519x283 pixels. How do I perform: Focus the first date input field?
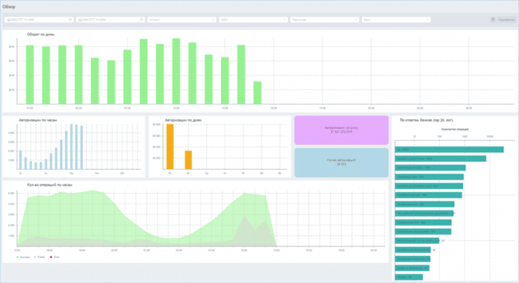point(37,20)
